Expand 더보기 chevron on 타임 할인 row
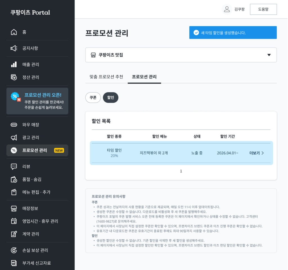The height and width of the screenshot is (270, 288). [257, 153]
